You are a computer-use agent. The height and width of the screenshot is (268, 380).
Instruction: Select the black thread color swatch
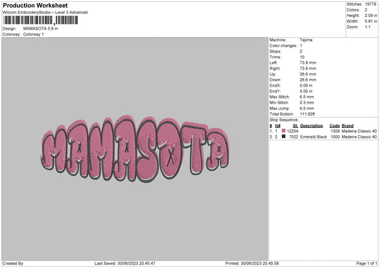pyautogui.click(x=284, y=137)
